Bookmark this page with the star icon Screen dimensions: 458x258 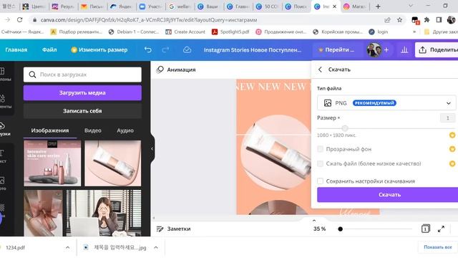click(399, 20)
